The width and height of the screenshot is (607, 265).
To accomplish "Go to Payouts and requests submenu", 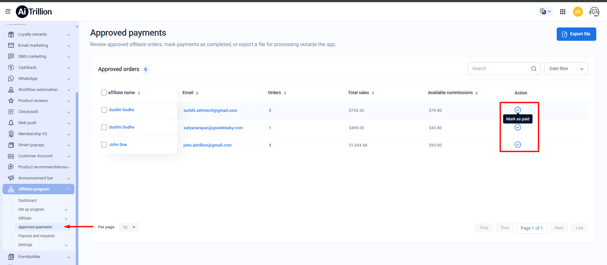I will (x=36, y=236).
